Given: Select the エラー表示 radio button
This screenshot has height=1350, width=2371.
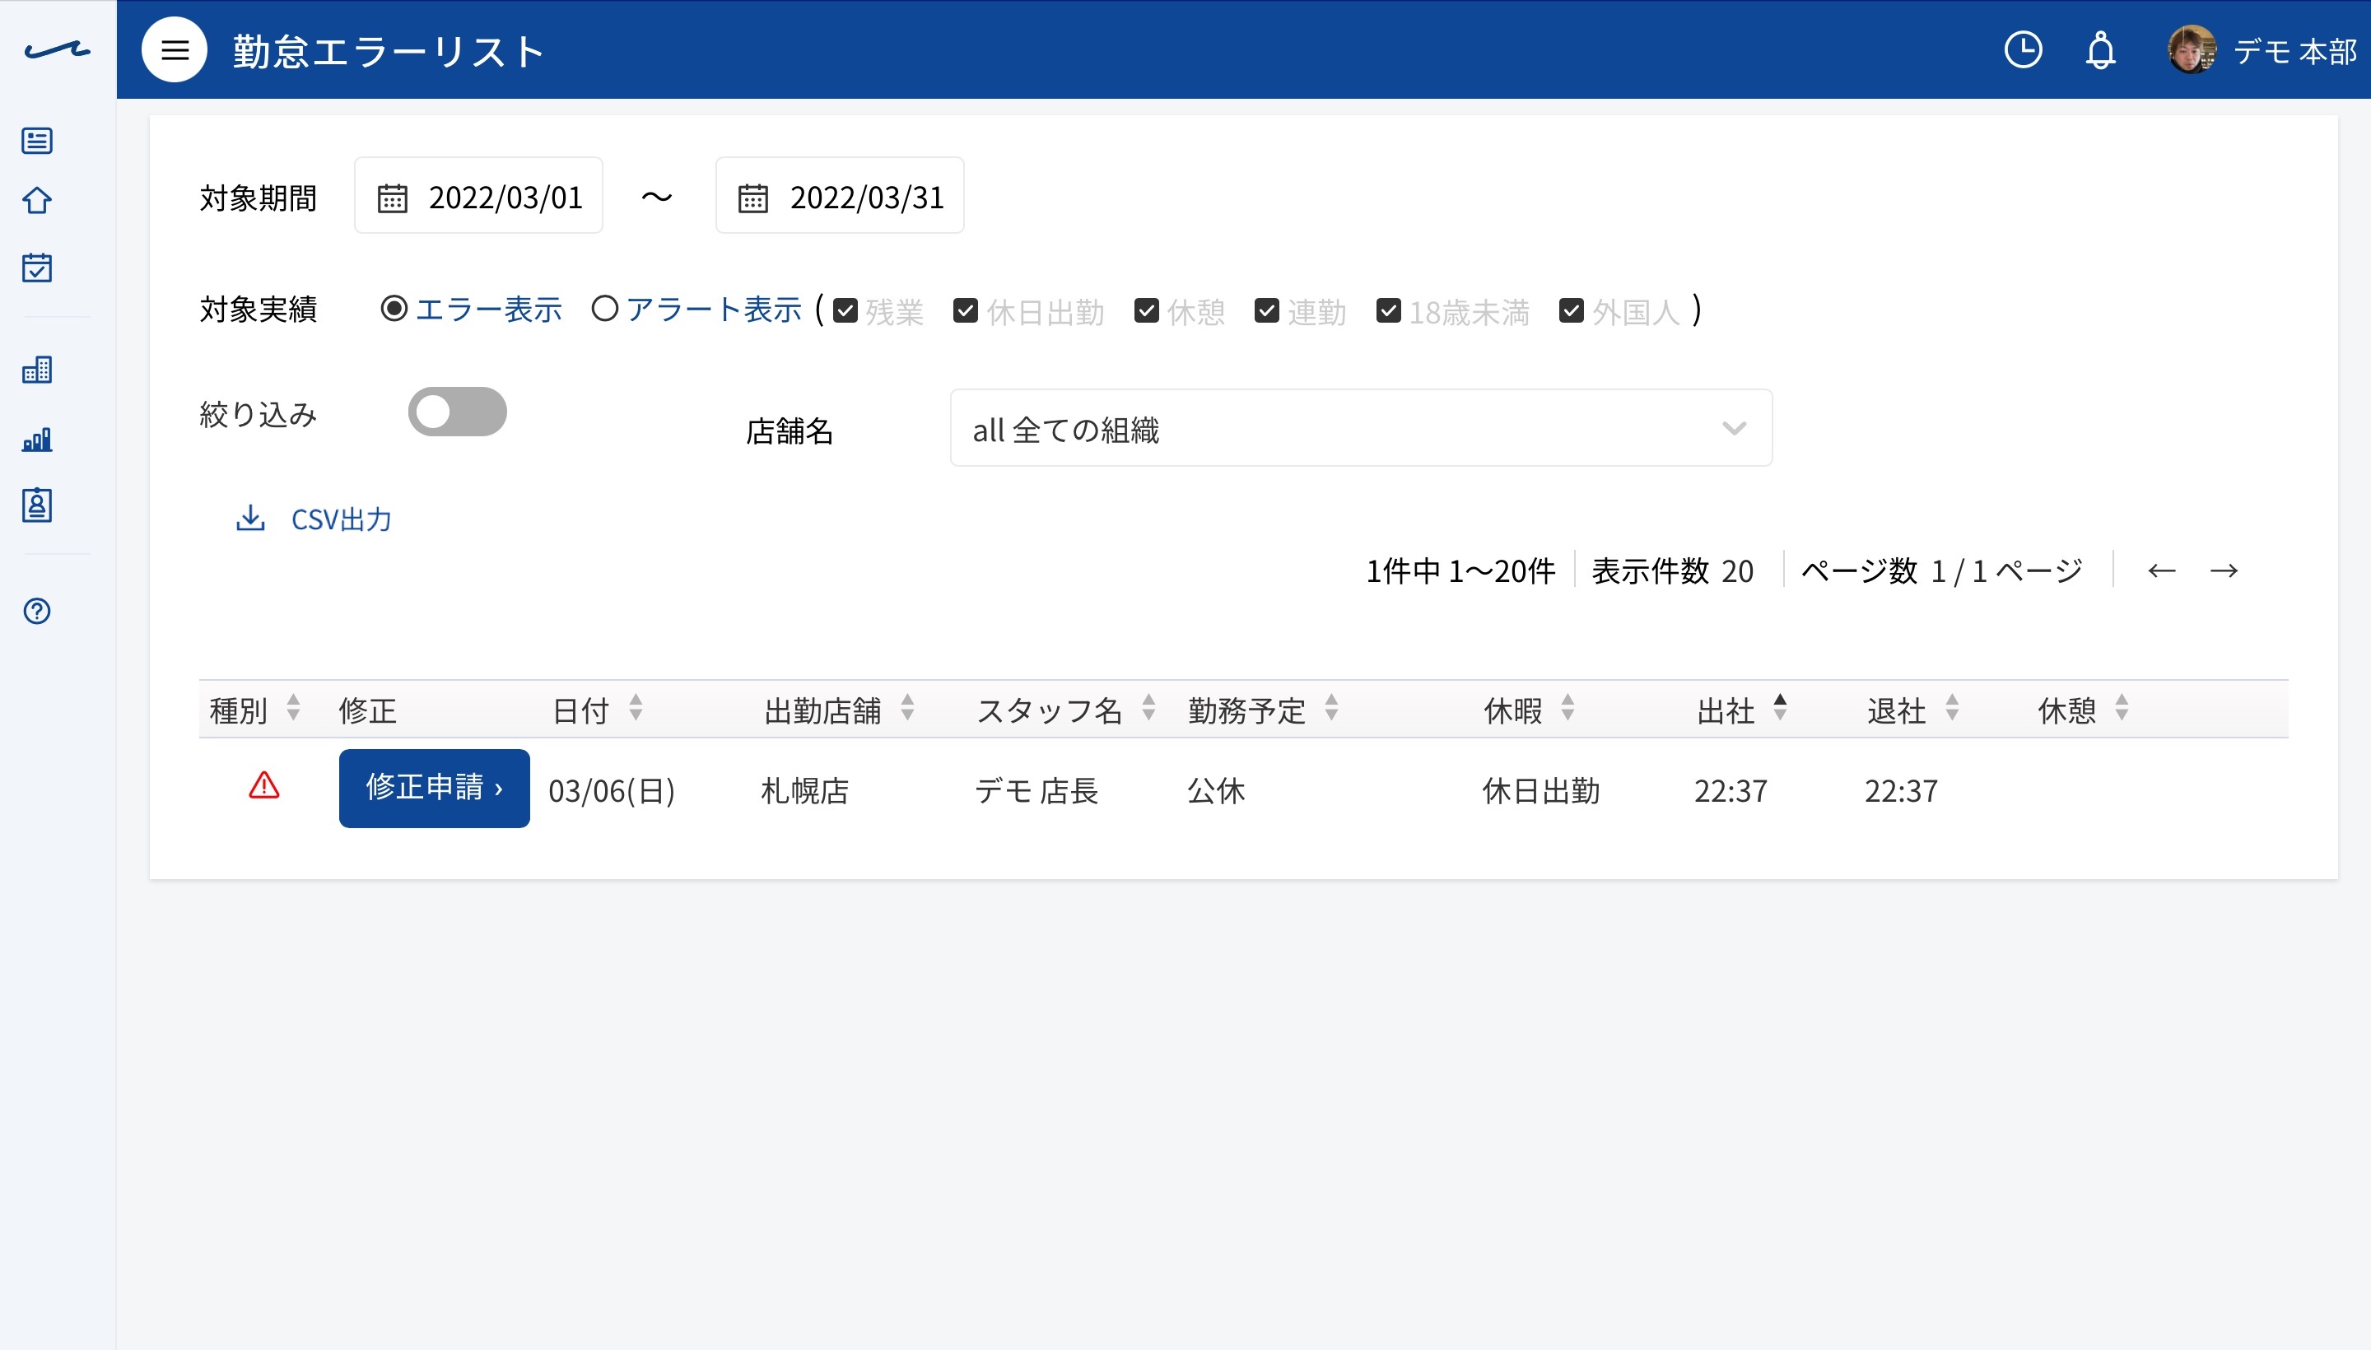Looking at the screenshot, I should tap(394, 309).
